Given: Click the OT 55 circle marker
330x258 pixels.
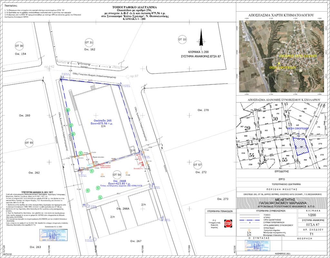Looking at the screenshot, I should click(29, 143).
